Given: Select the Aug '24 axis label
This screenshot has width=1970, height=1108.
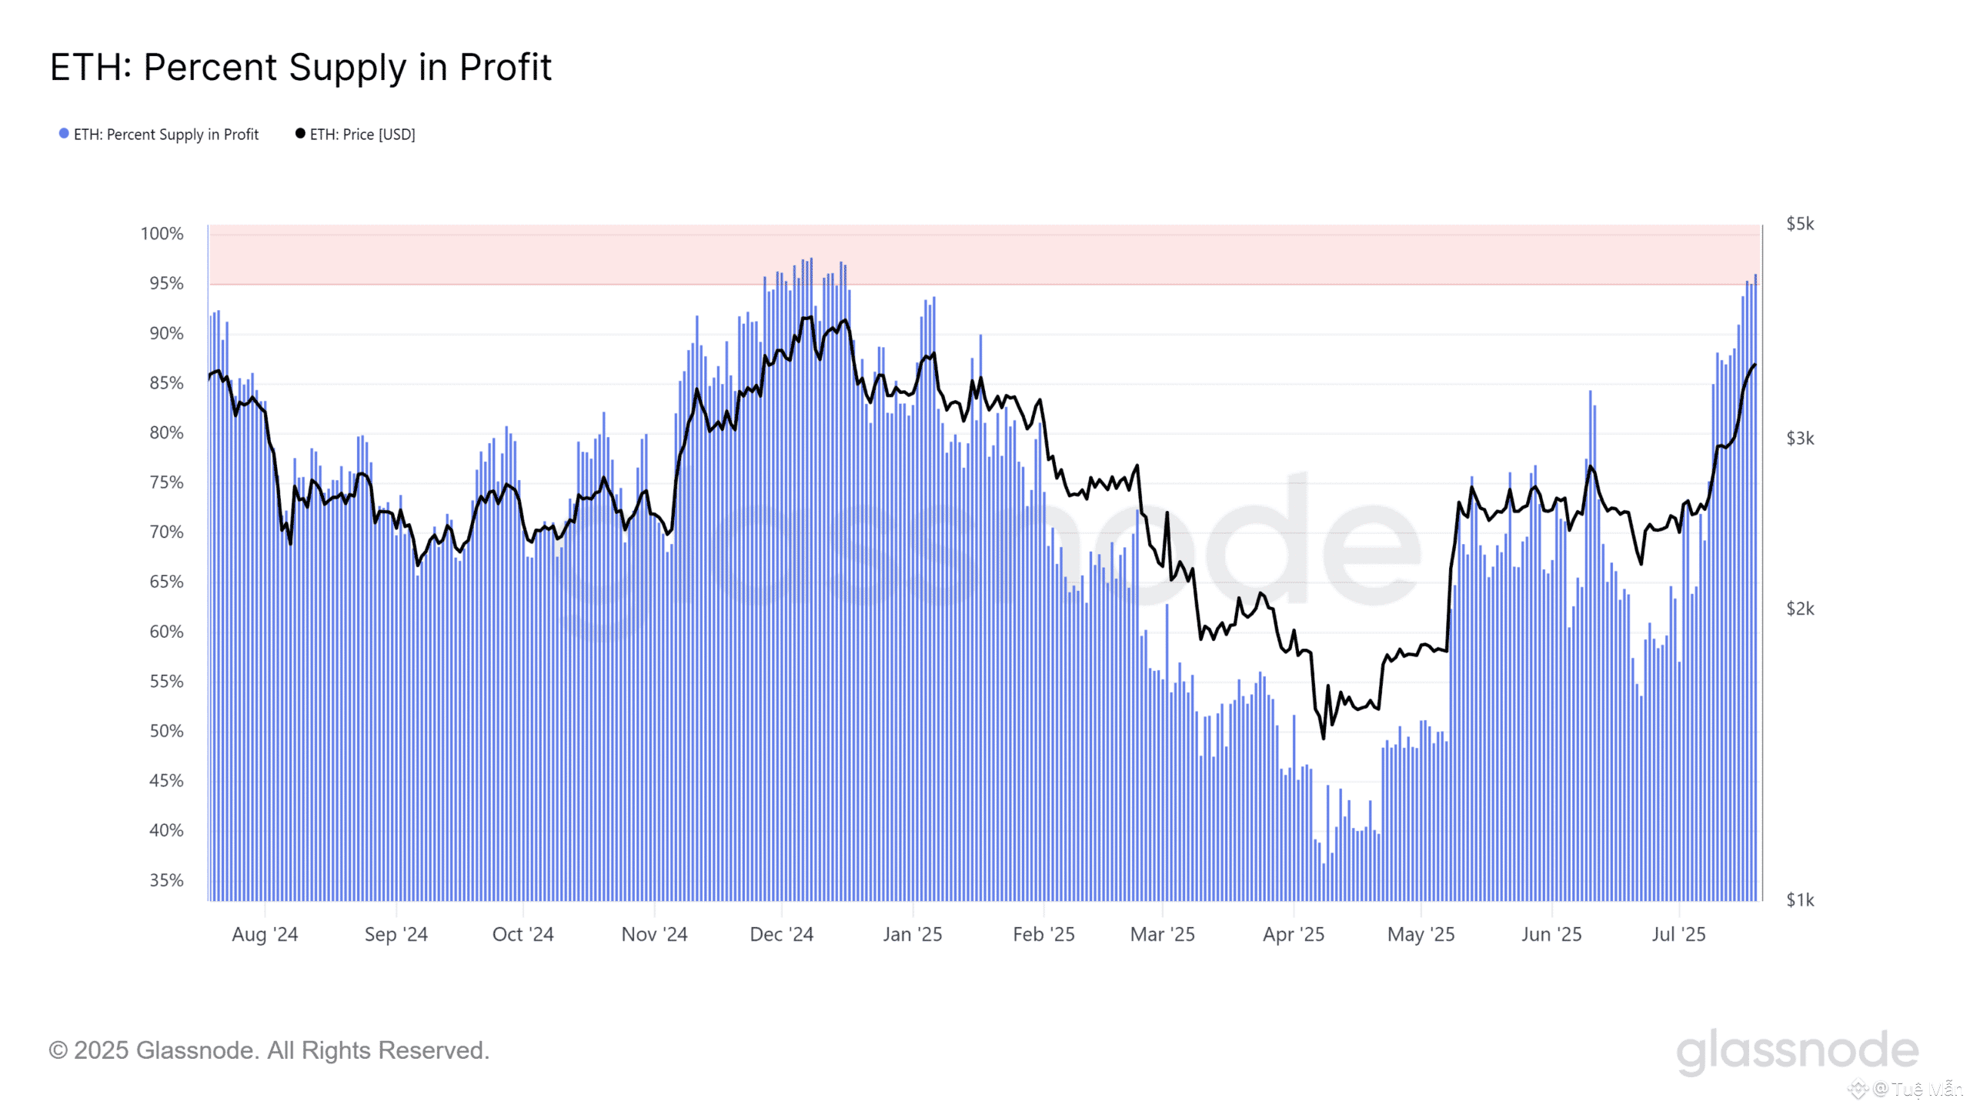Looking at the screenshot, I should click(x=265, y=934).
